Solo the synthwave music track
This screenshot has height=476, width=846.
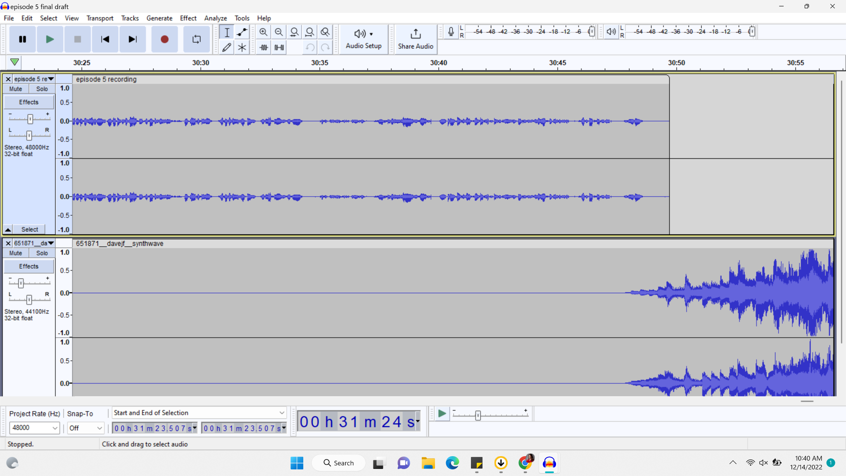click(x=42, y=253)
